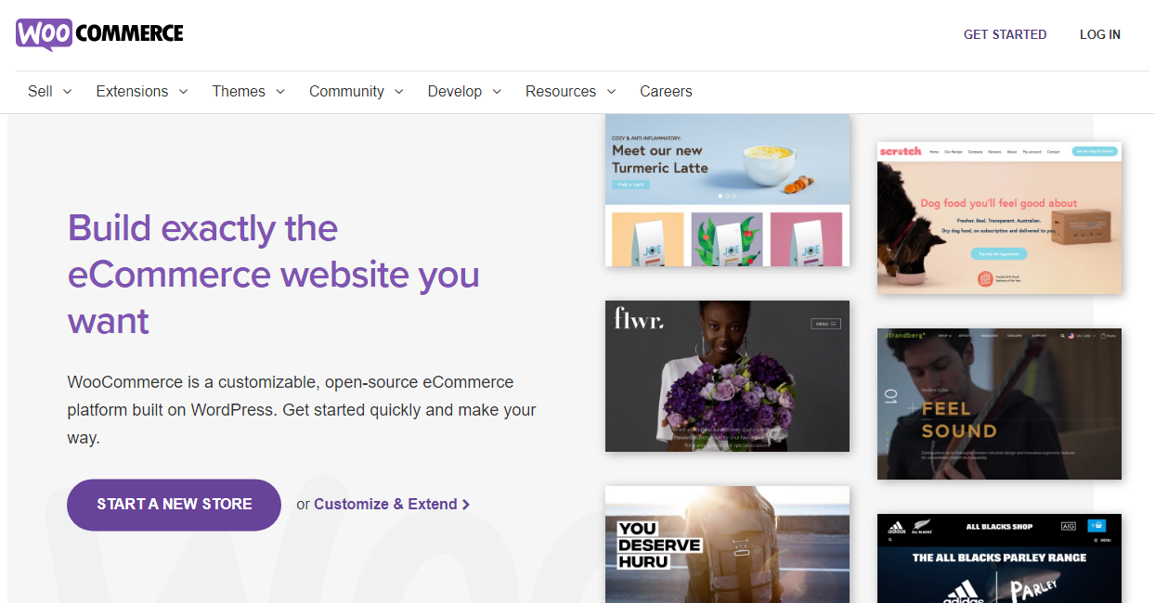The height and width of the screenshot is (603, 1155).
Task: Click the scratch logo in dog food thumbnail
Action: (x=901, y=151)
